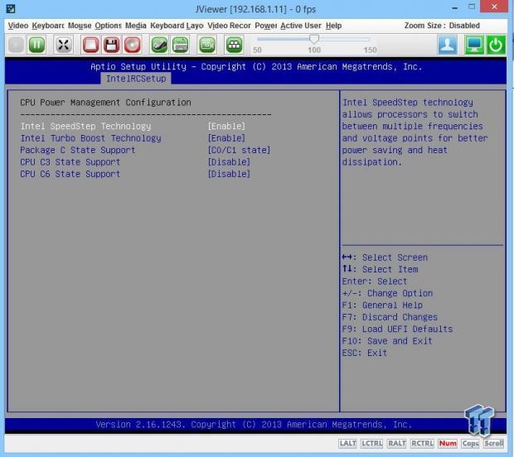Click the CD/DVD media redirection icon
Image resolution: width=514 pixels, height=457 pixels.
coord(132,45)
